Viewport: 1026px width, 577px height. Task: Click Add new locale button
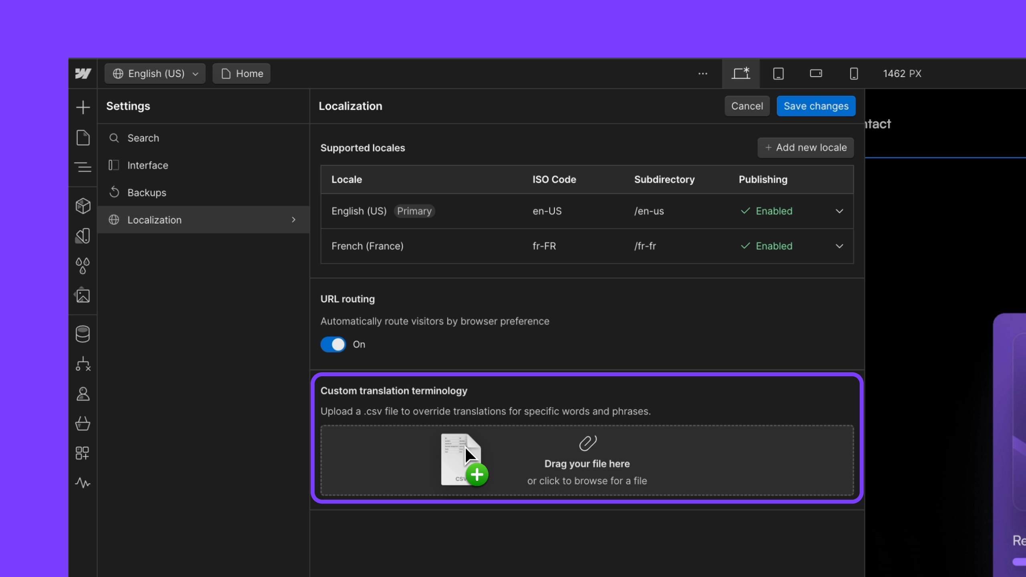[x=806, y=147]
